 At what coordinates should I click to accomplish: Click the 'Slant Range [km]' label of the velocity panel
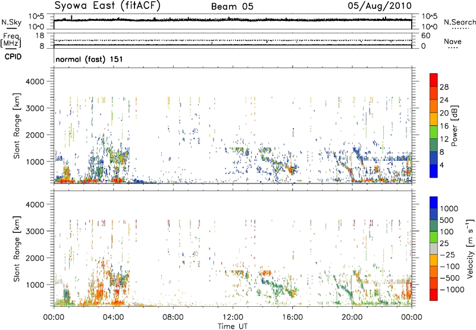[17, 249]
